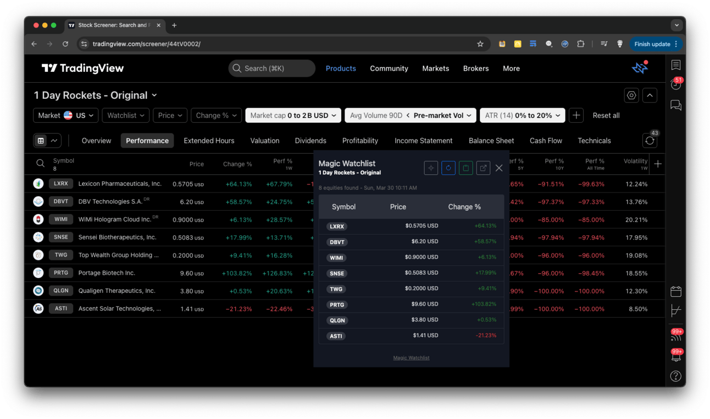Click the Finish update button

tap(656, 44)
